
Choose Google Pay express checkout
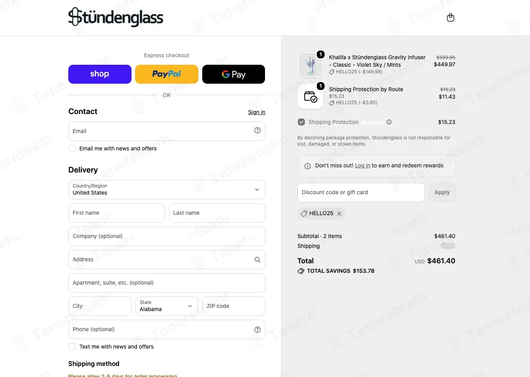point(233,74)
